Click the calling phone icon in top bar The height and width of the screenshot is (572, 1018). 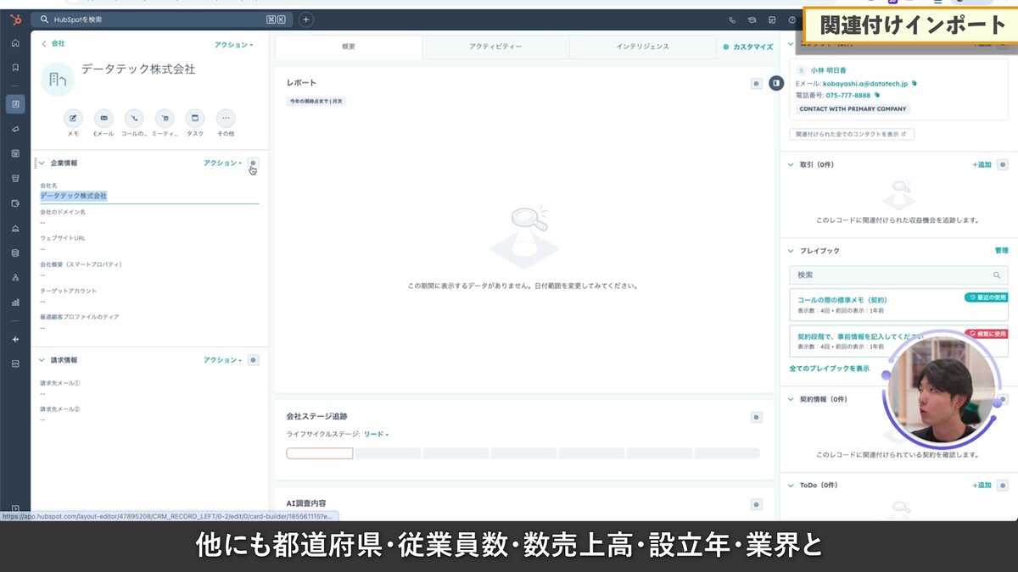[732, 19]
